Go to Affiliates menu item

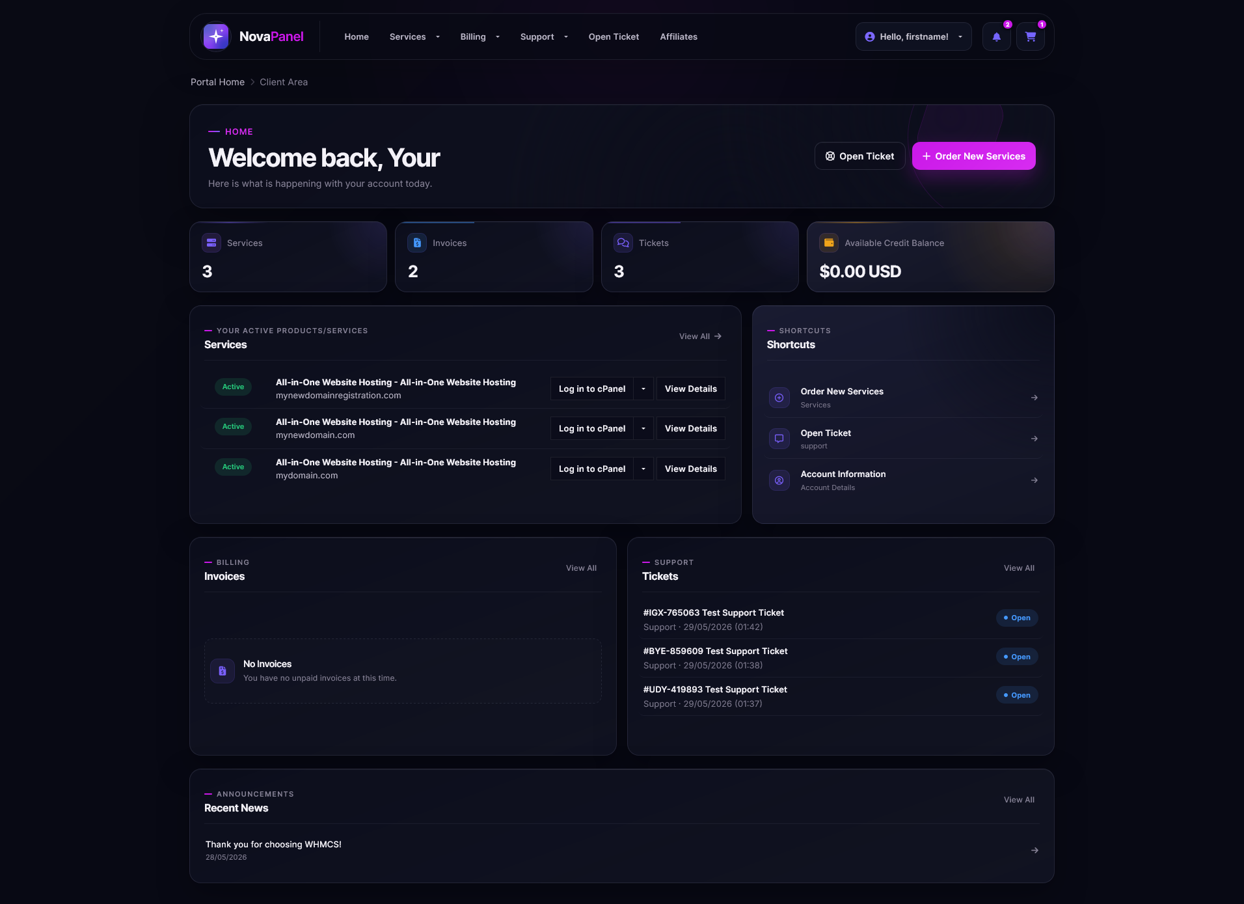(x=679, y=37)
